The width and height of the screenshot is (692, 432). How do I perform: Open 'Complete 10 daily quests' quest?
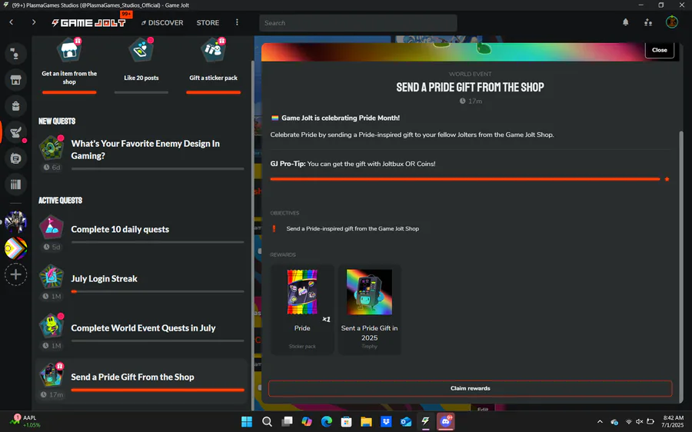pos(141,234)
